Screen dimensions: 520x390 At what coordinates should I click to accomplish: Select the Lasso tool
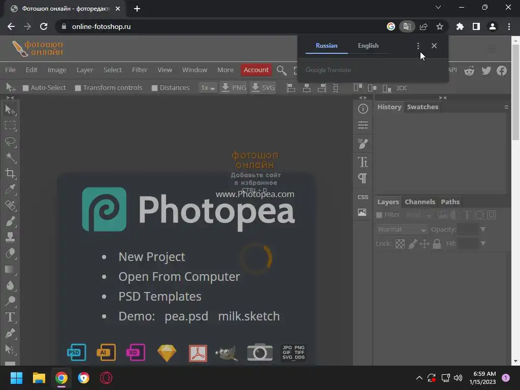coord(10,142)
